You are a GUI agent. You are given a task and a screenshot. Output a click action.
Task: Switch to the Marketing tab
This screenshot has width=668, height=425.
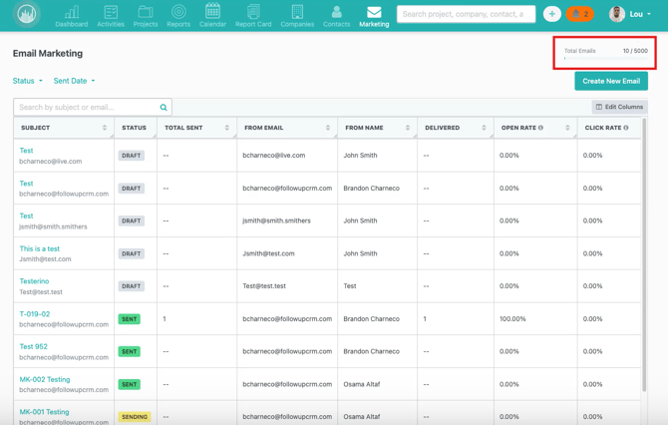coord(374,15)
